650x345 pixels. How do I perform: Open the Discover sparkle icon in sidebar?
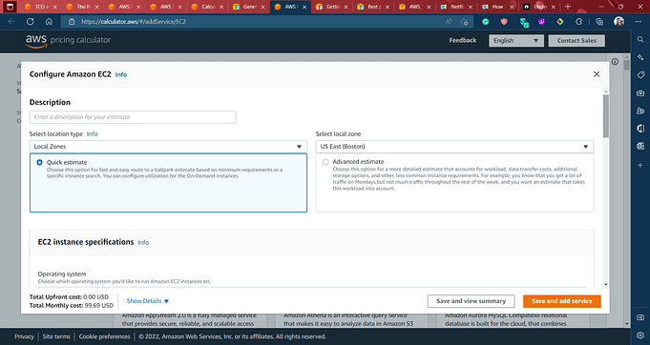point(640,57)
